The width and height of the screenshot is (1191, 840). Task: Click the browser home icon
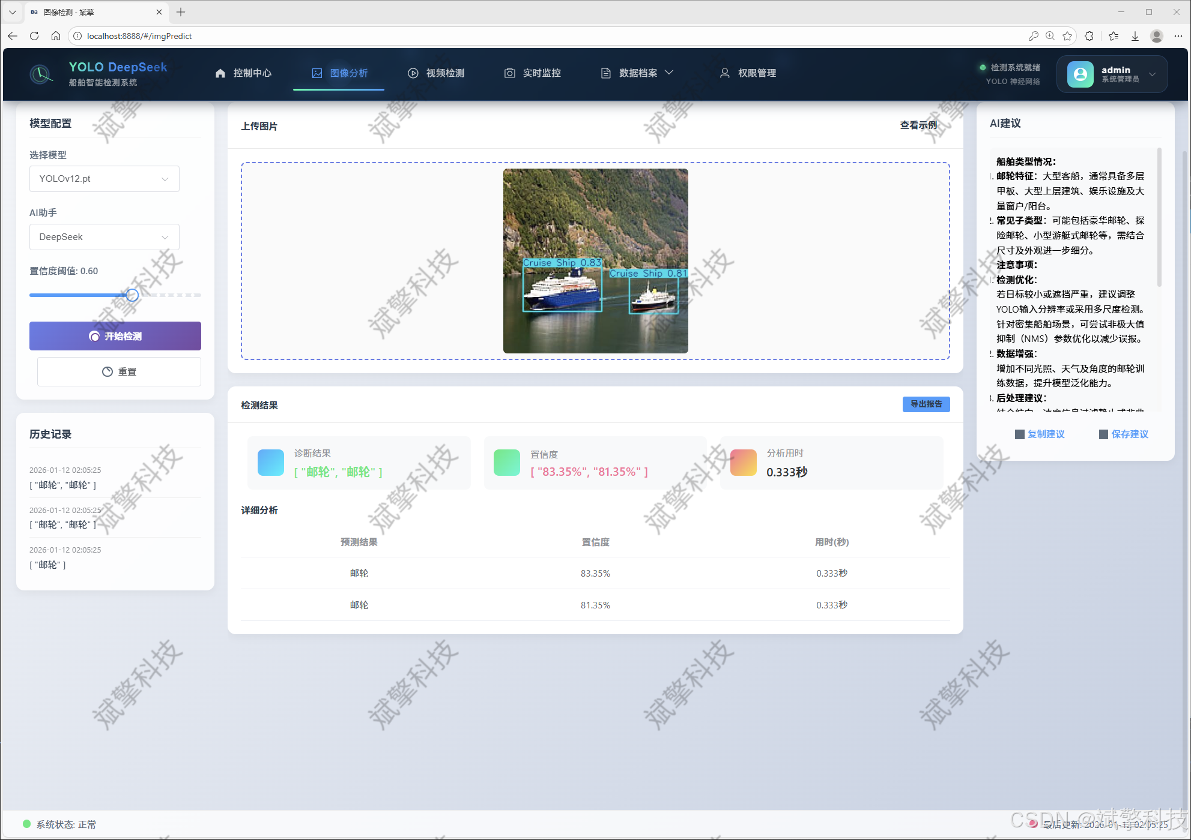[56, 36]
